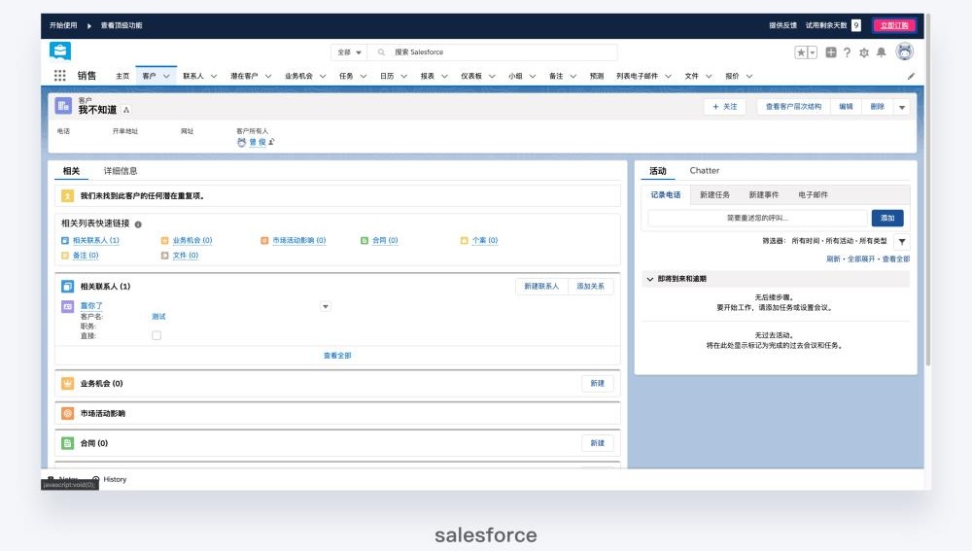Open the 全部 search scope dropdown

tap(349, 52)
